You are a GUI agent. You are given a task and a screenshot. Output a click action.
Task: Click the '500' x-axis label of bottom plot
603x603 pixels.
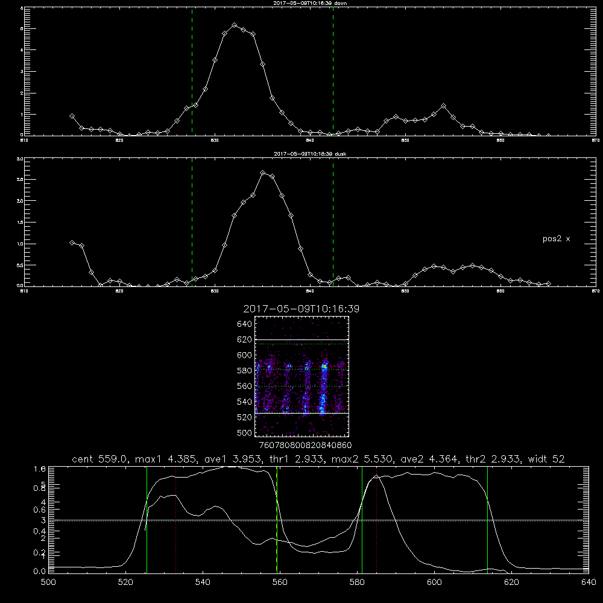click(48, 582)
